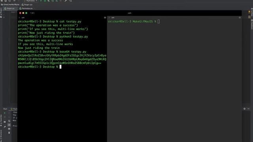Click the 'cat testpy.py' command line
The image size is (253, 142).
pyautogui.click(x=50, y=21)
